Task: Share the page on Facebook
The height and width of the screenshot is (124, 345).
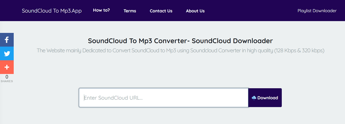Action: coord(7,40)
